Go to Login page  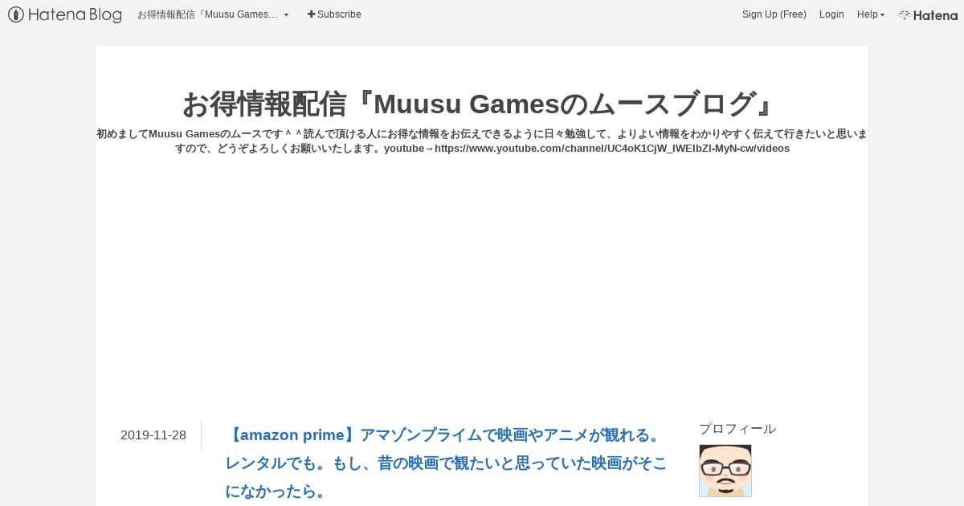(831, 14)
